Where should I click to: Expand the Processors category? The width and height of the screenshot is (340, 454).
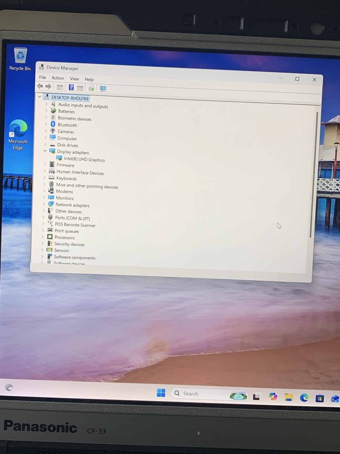click(x=43, y=236)
